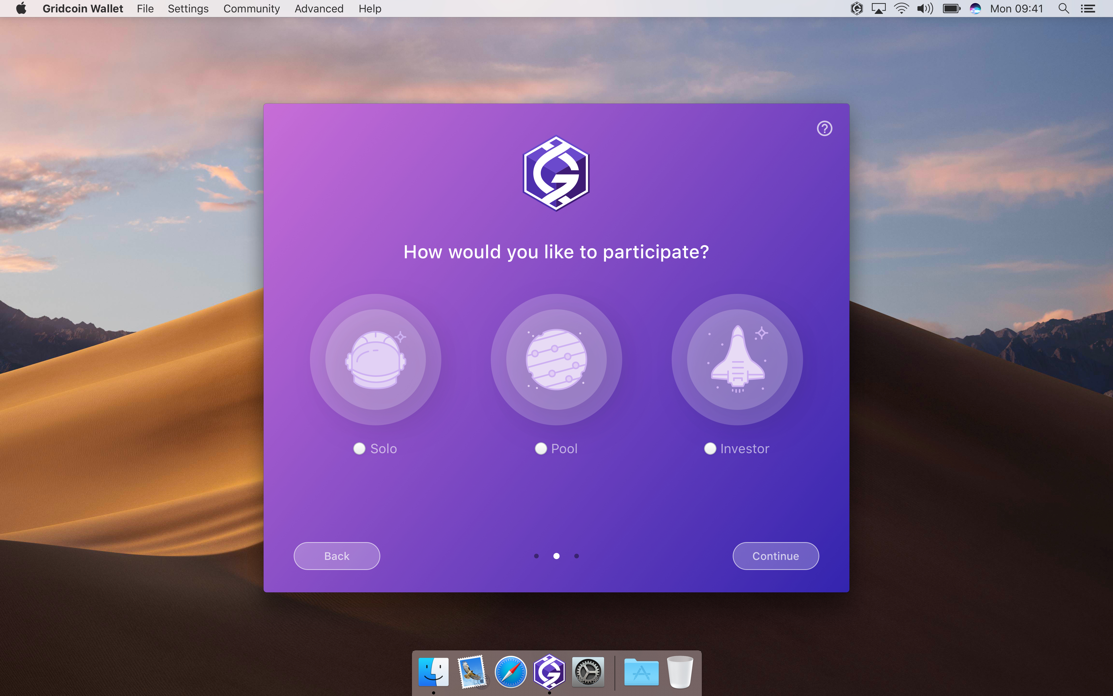Image resolution: width=1113 pixels, height=696 pixels.
Task: Click the Back button
Action: point(337,556)
